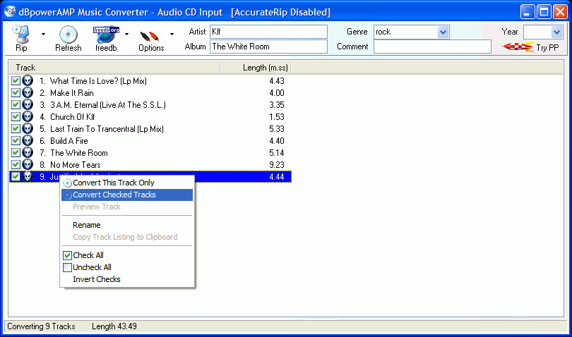Uncheck track 6 Build A Fire
Viewport: 572px width, 337px height.
click(16, 140)
